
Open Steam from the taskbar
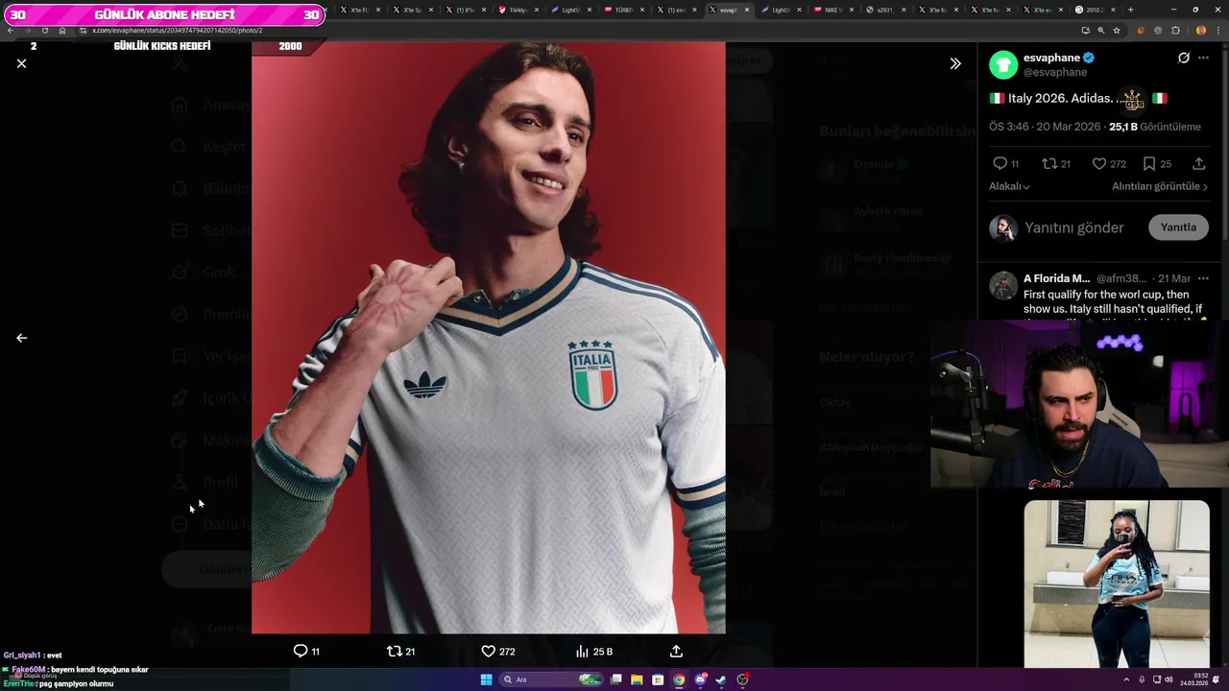click(x=721, y=679)
